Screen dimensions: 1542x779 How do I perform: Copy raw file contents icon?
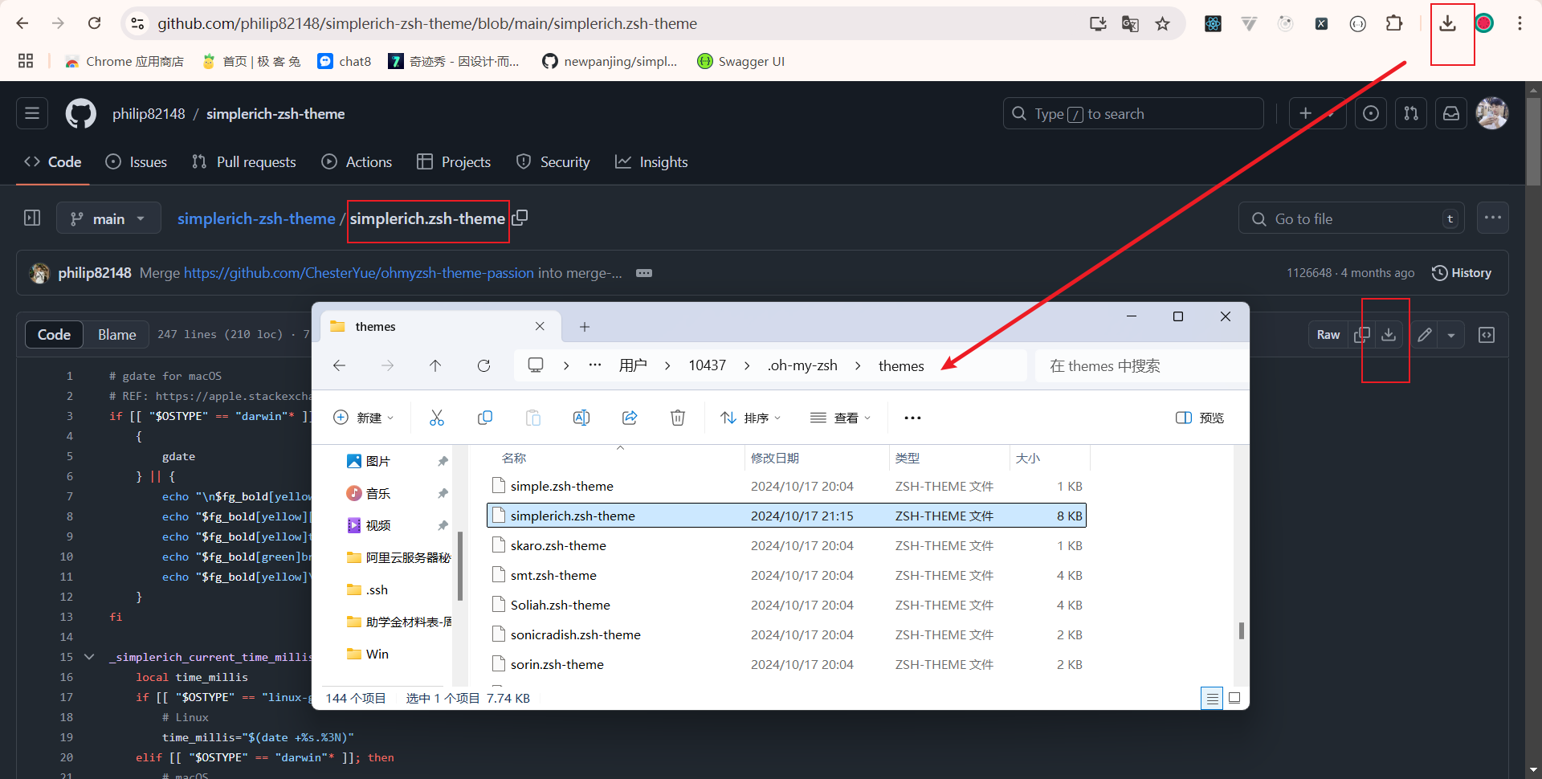[1362, 335]
